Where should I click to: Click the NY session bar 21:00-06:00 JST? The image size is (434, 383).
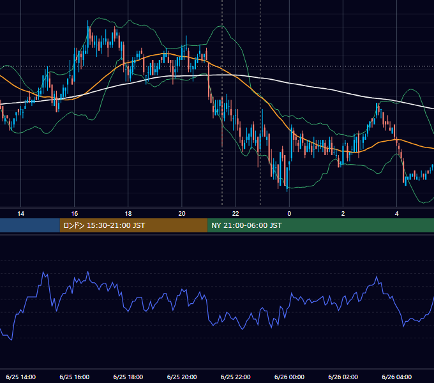click(321, 225)
